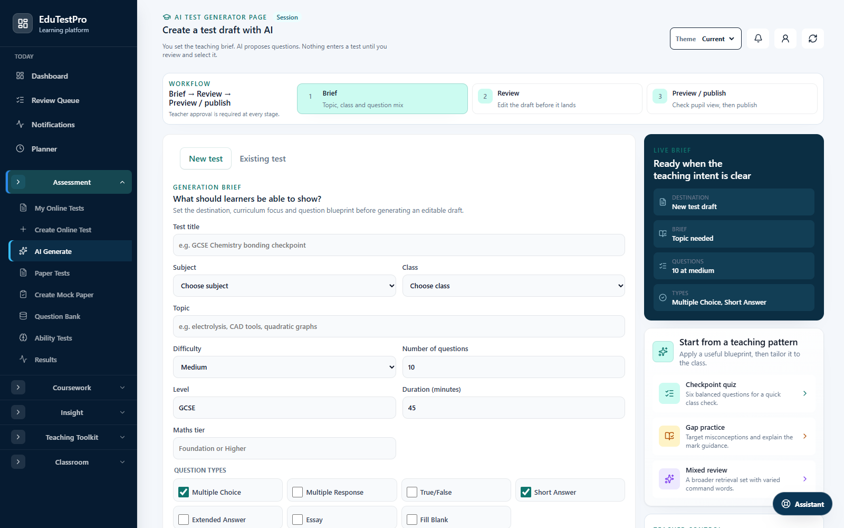
Task: Click the Create Mock Paper clipboard icon
Action: (23, 294)
